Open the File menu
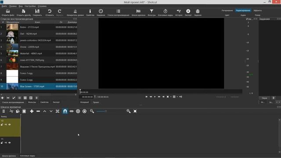This screenshot has width=281, height=158. point(4,6)
